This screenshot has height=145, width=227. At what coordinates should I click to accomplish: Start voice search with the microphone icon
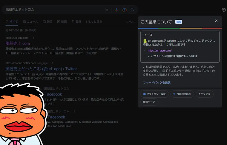(116, 10)
